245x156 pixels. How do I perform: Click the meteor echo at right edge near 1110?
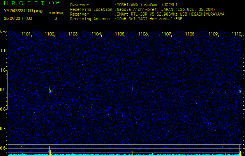pos(240,91)
